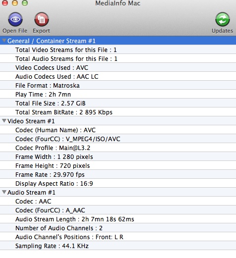Select the Total File Size : 2.57 GiB row
Screen dimensions: 236x258
(x=118, y=103)
